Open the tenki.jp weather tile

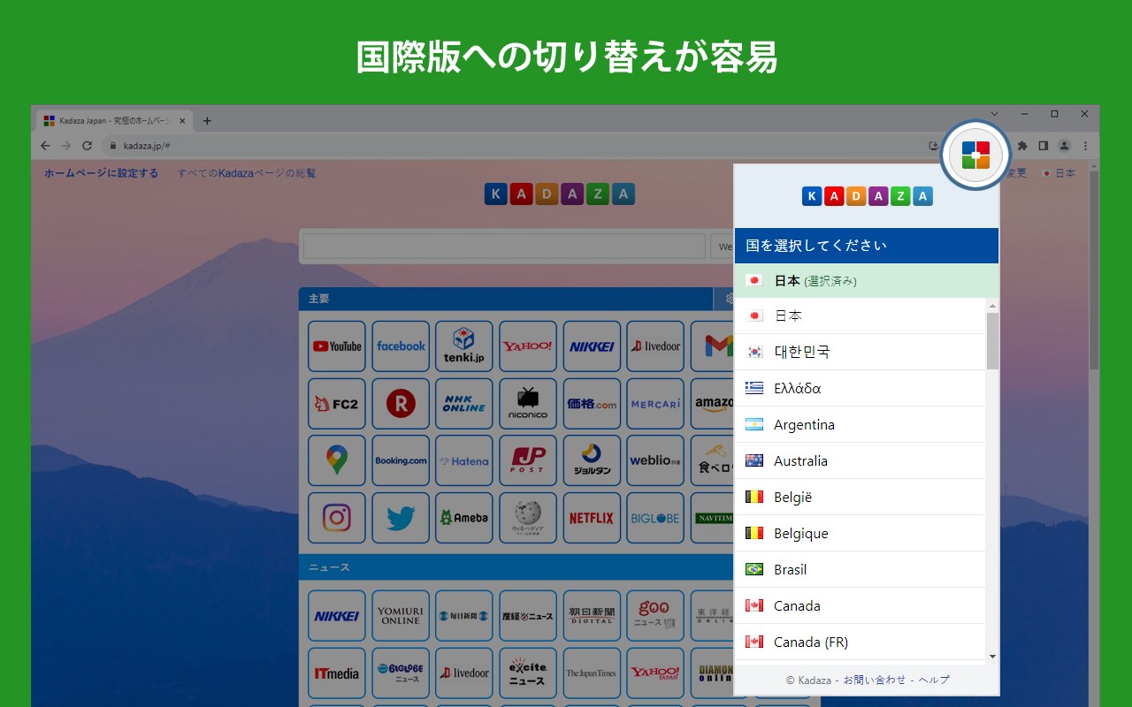pyautogui.click(x=464, y=346)
